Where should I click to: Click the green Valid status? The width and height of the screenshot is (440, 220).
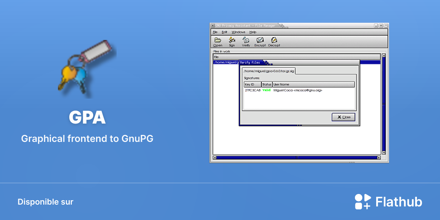267,90
